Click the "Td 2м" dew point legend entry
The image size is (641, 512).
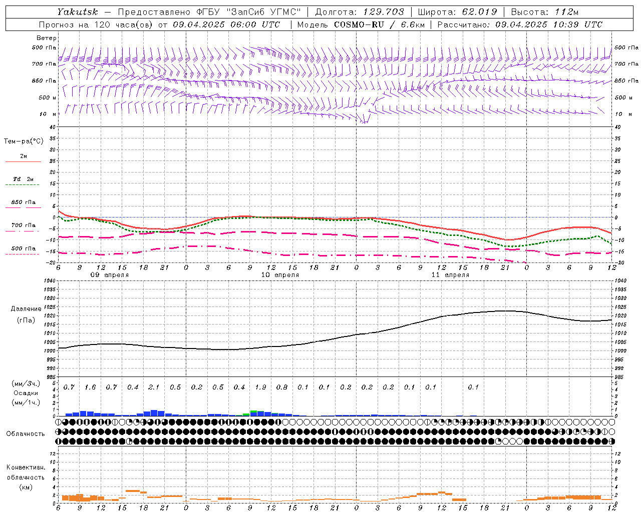click(x=24, y=179)
